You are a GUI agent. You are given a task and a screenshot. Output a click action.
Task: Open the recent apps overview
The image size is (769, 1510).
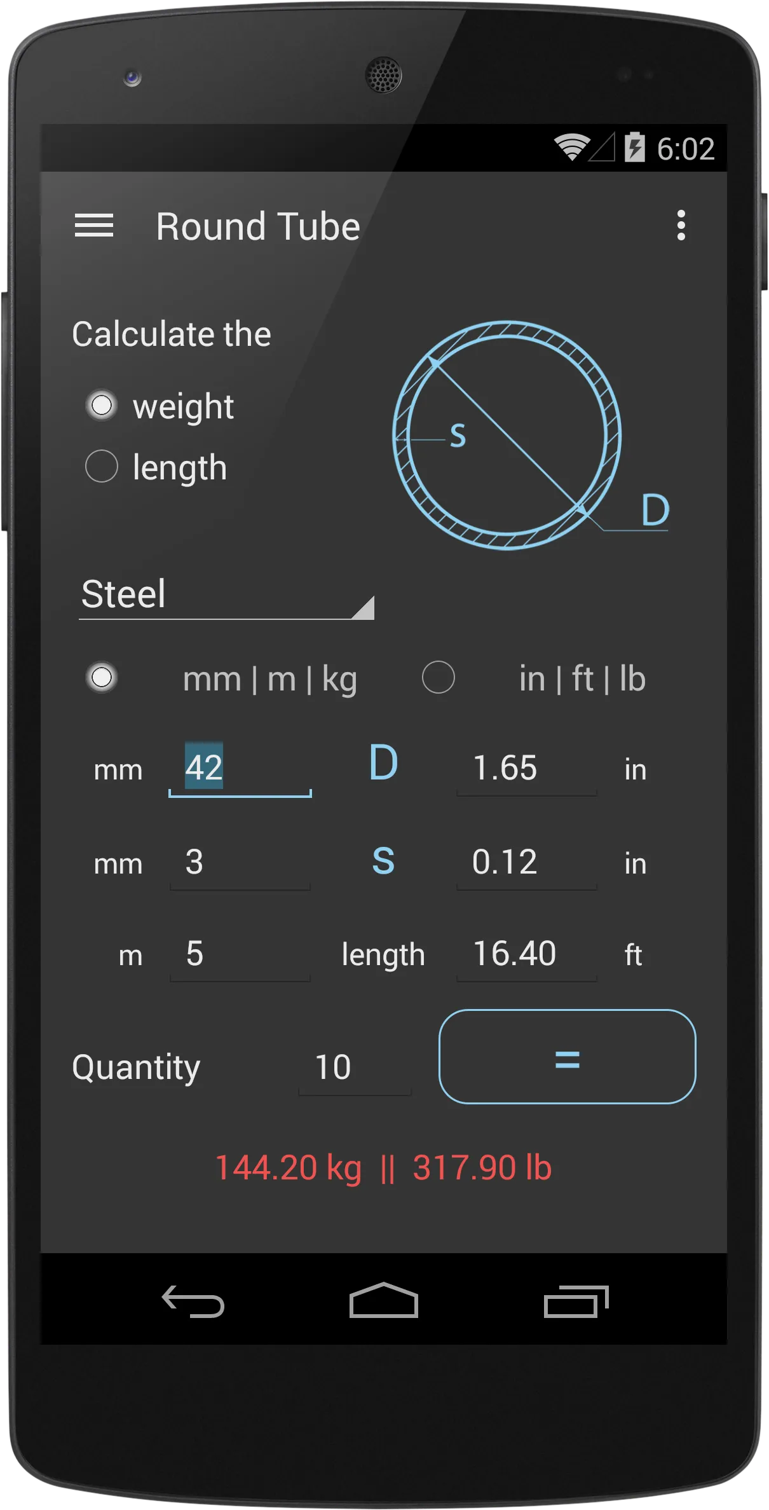[x=576, y=1300]
